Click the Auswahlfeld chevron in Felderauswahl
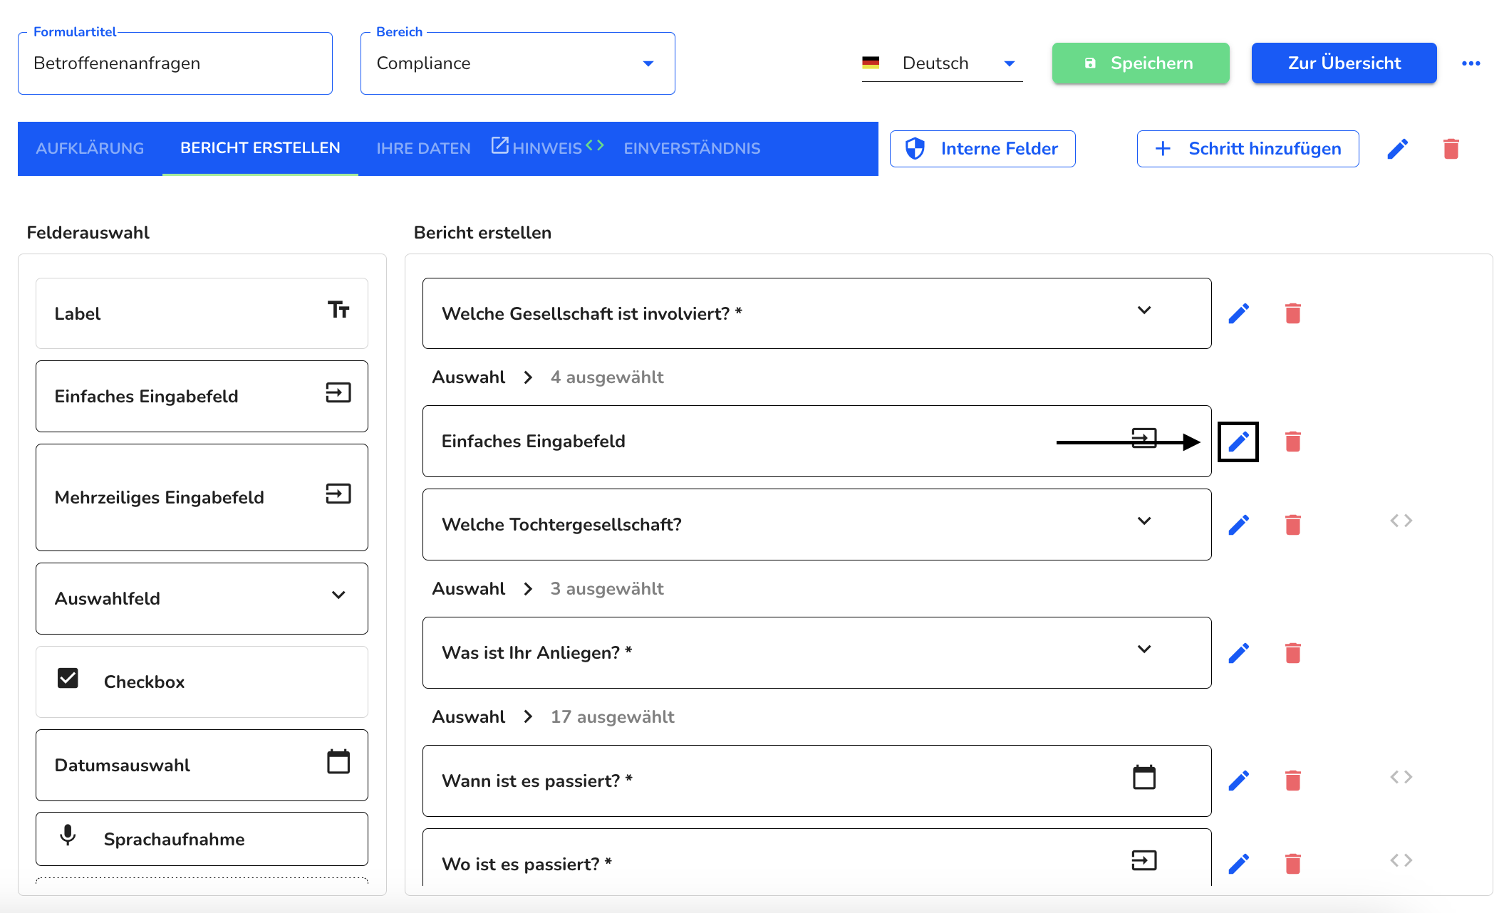Viewport: 1509px width, 913px height. 338,595
